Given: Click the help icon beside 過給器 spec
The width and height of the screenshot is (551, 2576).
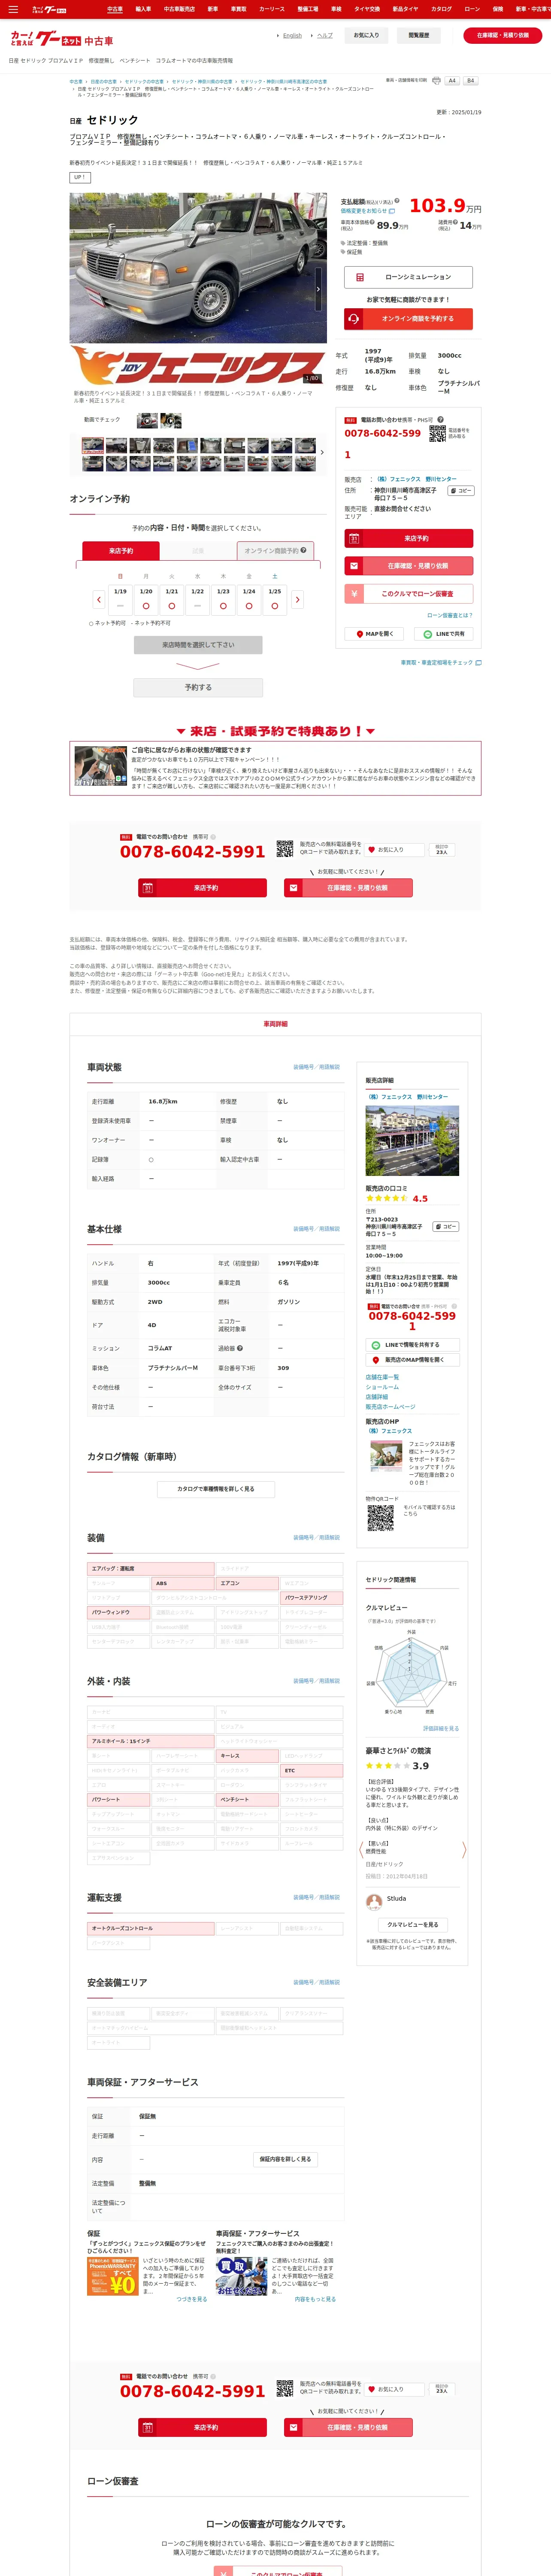Looking at the screenshot, I should point(240,1348).
